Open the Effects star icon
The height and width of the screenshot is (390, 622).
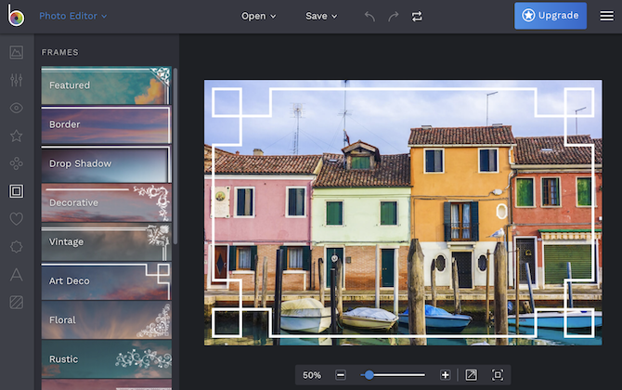(x=16, y=136)
